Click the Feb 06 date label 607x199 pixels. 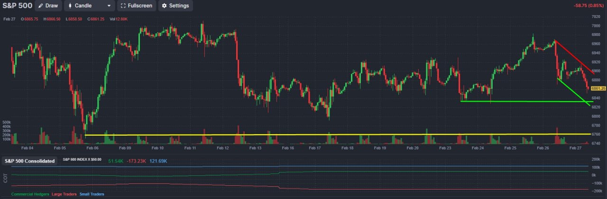[92, 148]
